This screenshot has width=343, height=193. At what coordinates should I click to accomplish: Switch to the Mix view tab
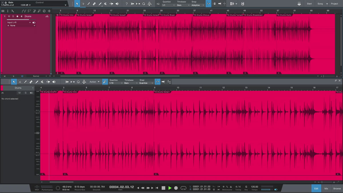click(x=326, y=188)
